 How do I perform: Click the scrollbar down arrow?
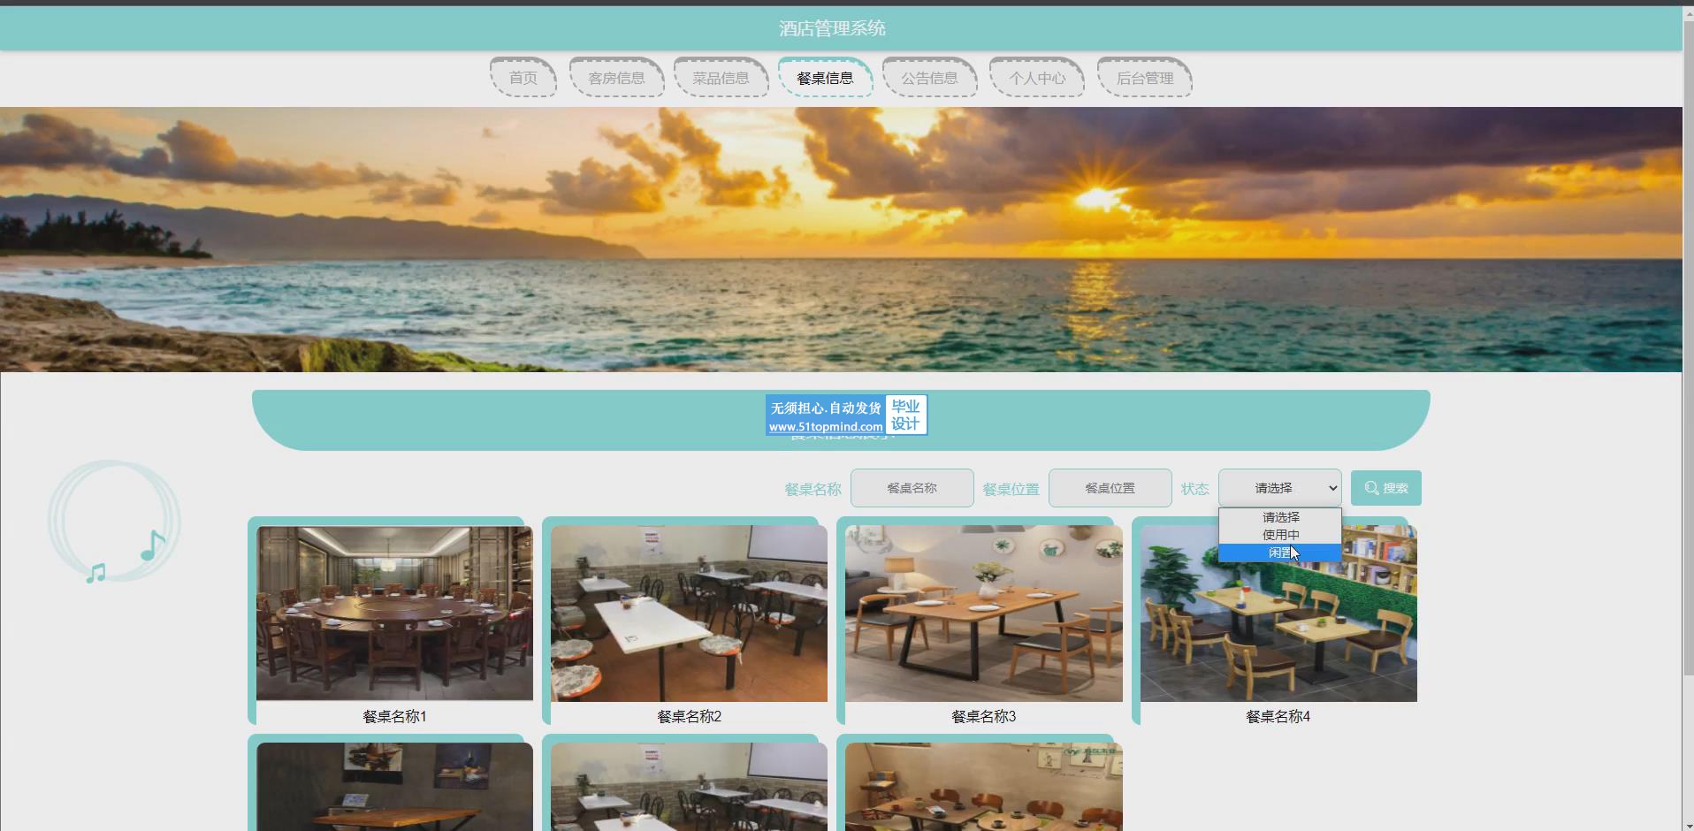click(x=1688, y=826)
